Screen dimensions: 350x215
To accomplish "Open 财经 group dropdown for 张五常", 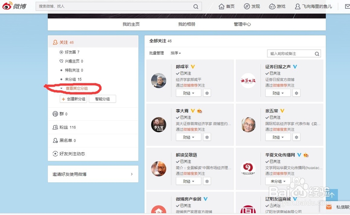I will tap(278, 137).
